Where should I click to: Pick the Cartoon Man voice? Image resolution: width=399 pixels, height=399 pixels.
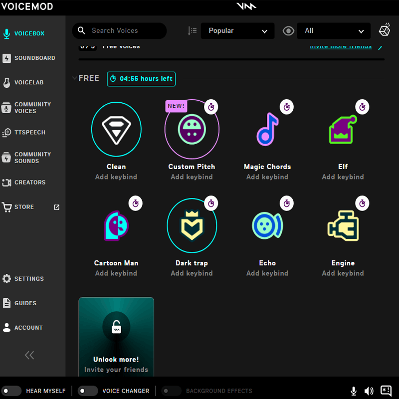(116, 225)
